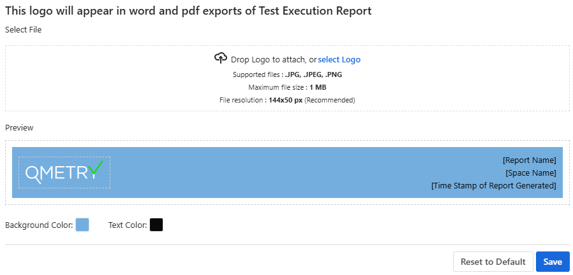
Task: Click the magnifier Q letter in logo
Action: 33,174
